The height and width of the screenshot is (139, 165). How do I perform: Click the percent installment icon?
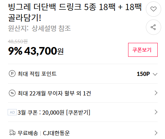tap(12, 93)
